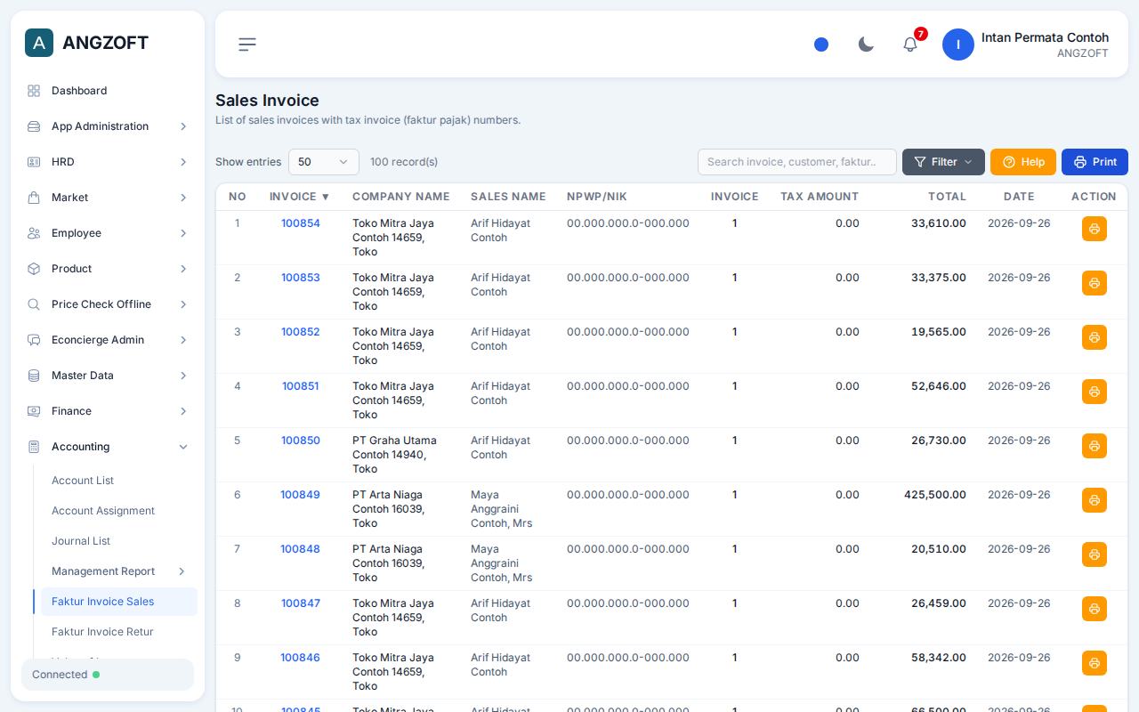Print invoice 100853 row icon
Screen dimensions: 1139x712
pos(1095,283)
